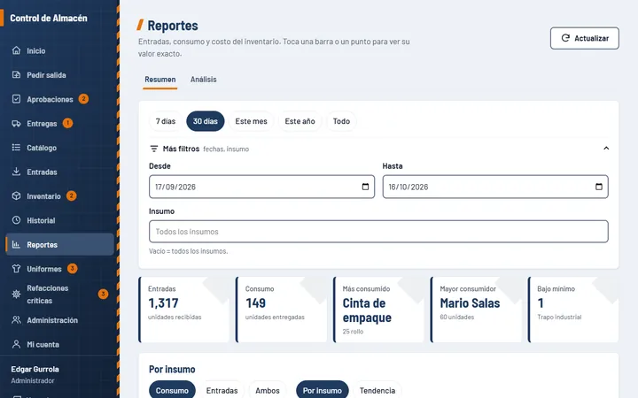Click the Por insumo section heading
This screenshot has height=398, width=638.
click(172, 369)
